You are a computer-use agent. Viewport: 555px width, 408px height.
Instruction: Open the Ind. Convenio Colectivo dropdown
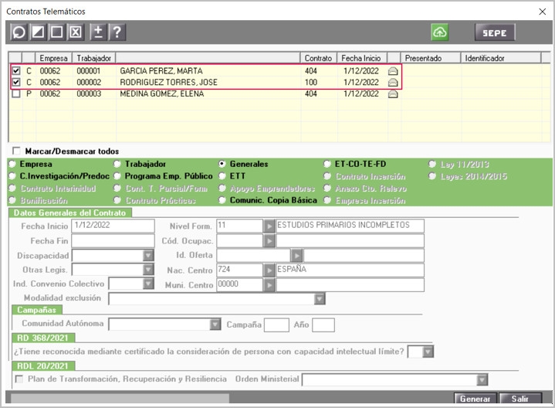point(148,284)
